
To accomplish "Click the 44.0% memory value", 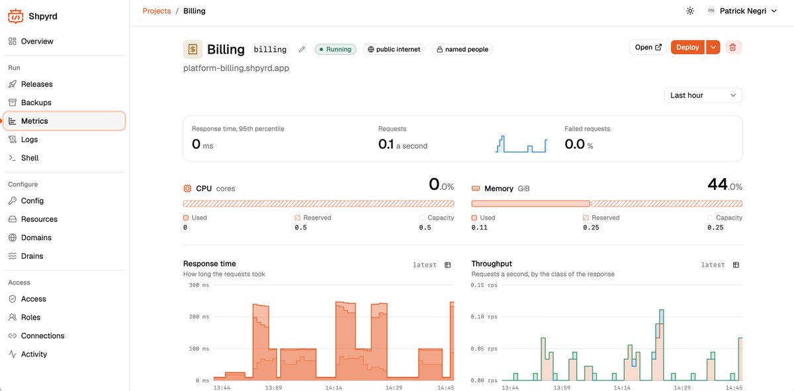I will [x=725, y=185].
